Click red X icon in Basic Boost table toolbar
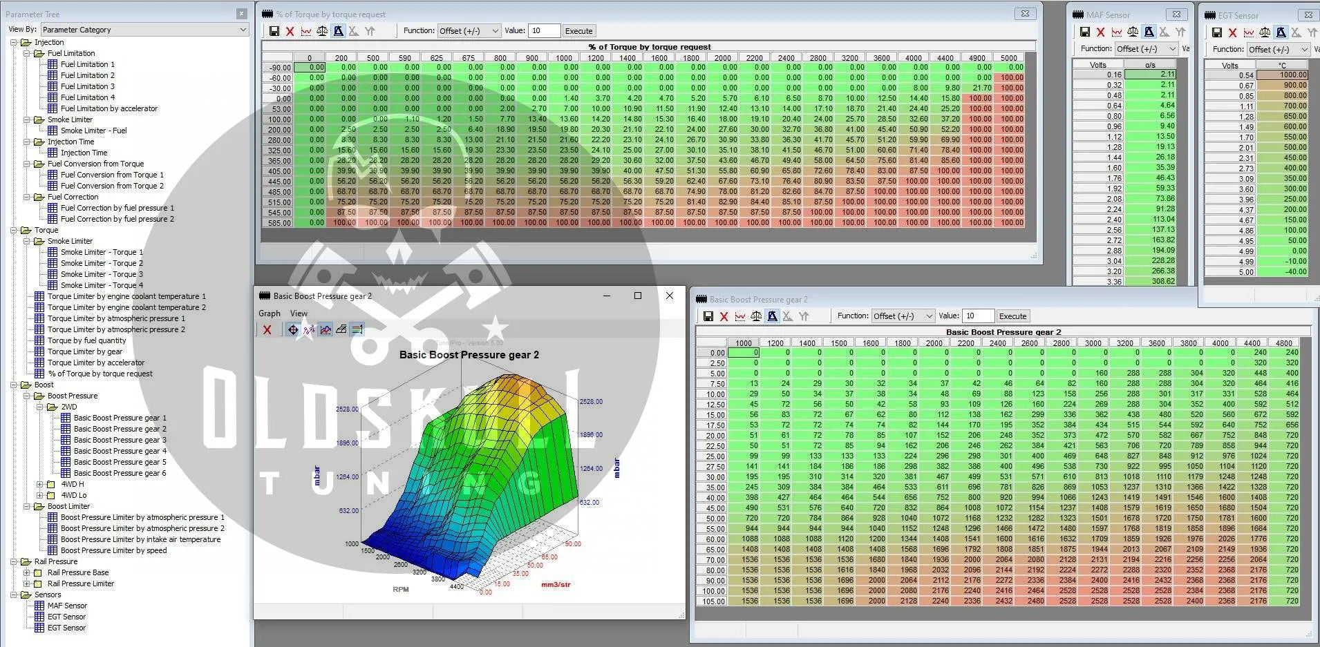The width and height of the screenshot is (1320, 647). pos(724,316)
